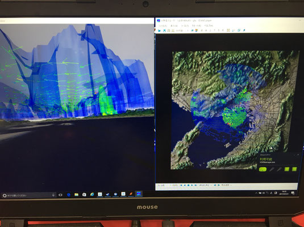Click the 3D cloud perspective view in left window

point(77,107)
